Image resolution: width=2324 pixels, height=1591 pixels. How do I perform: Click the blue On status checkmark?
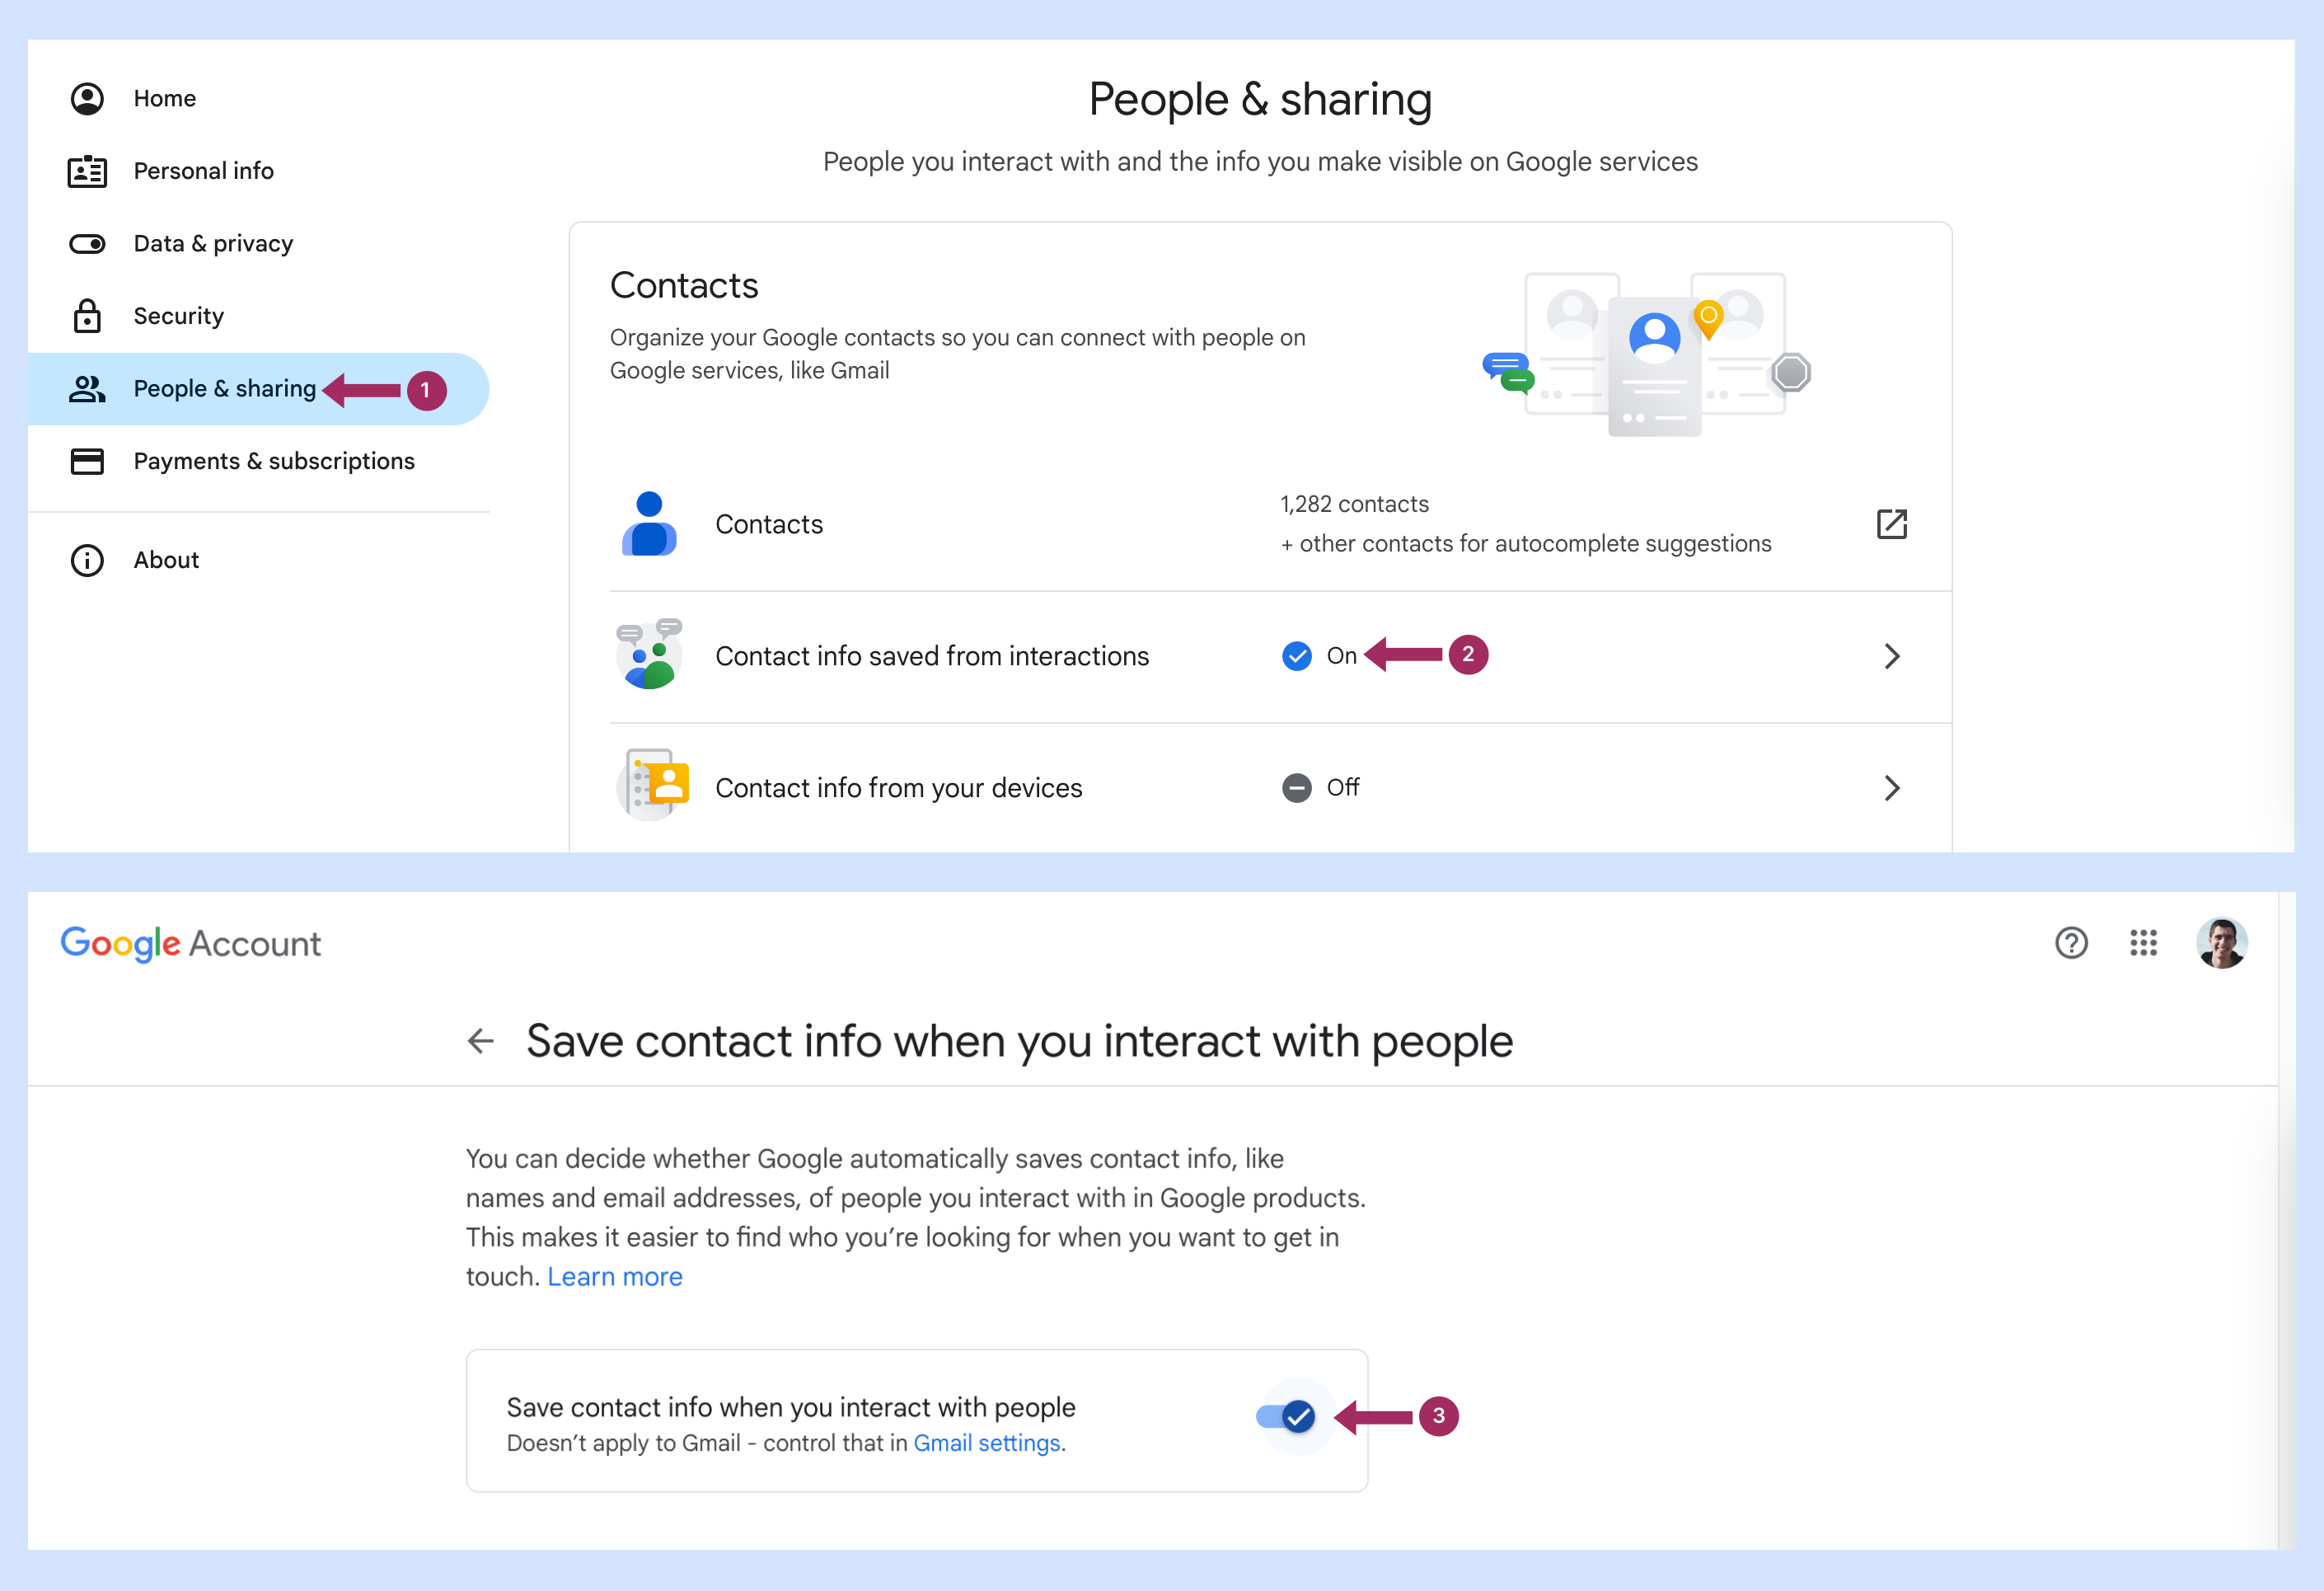[x=1296, y=656]
